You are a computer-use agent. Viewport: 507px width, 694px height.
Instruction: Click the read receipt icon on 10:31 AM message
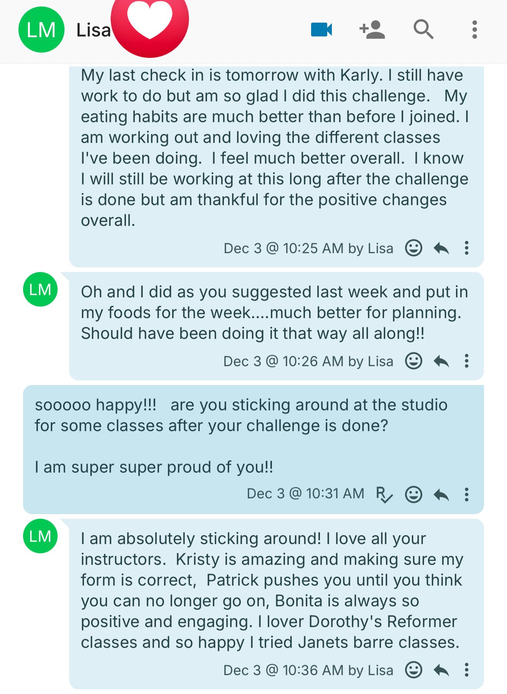(384, 495)
